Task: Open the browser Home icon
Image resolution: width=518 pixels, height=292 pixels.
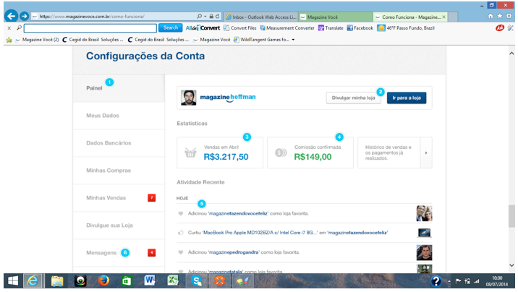Action: [491, 16]
